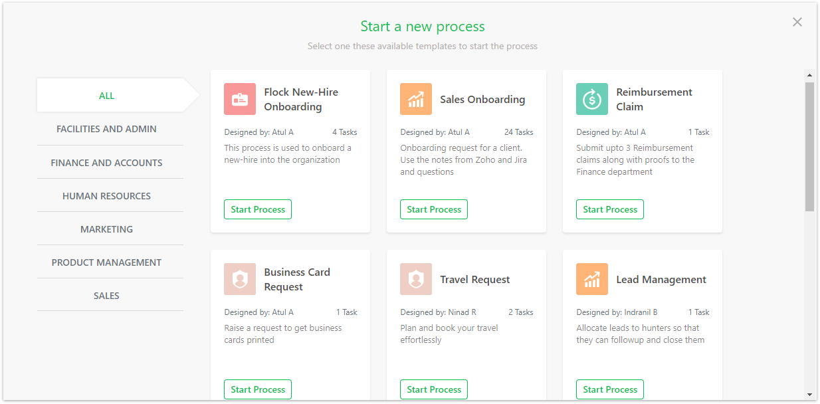This screenshot has width=820, height=404.
Task: Click the 4 Tasks label
Action: coord(345,132)
